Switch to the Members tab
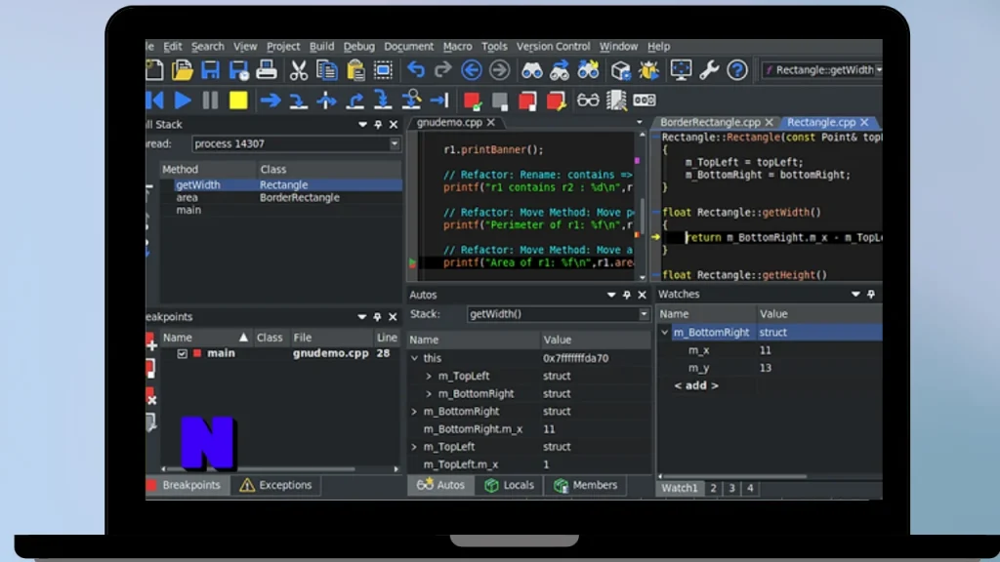This screenshot has height=562, width=1000. point(586,485)
